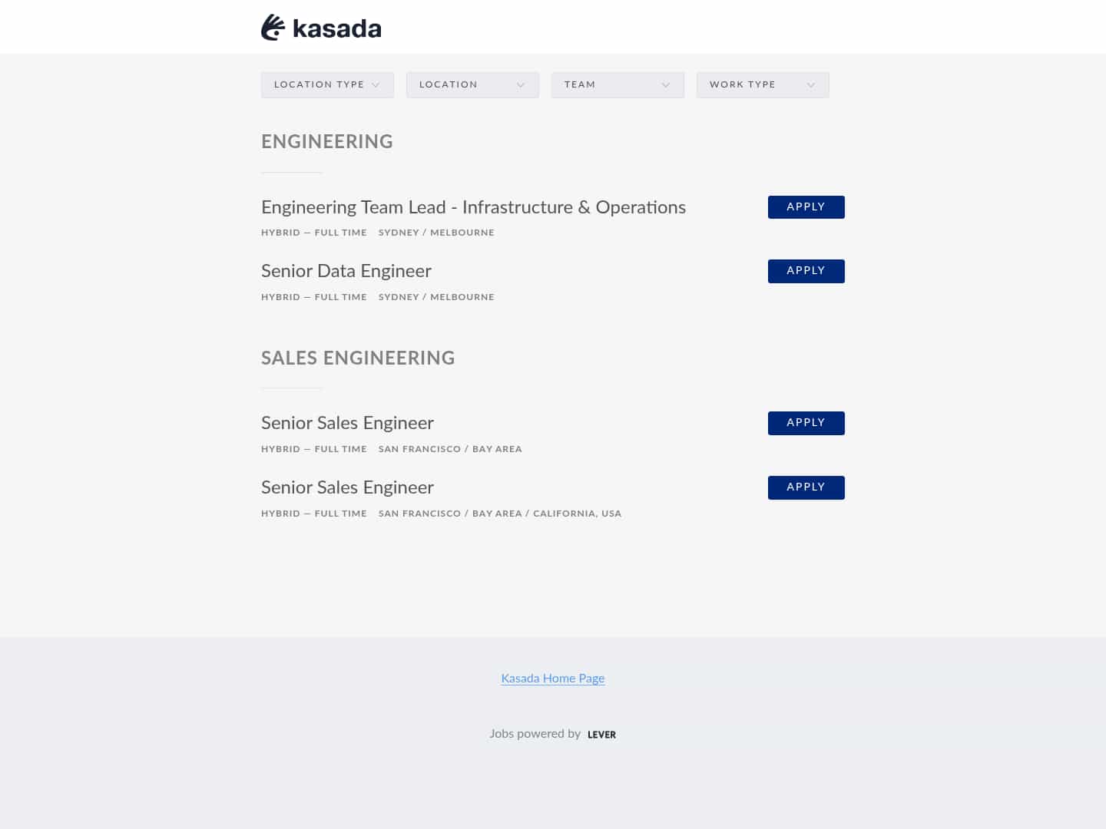Image resolution: width=1106 pixels, height=829 pixels.
Task: Apply for Senior Sales Engineer in San Francisco
Action: pos(806,423)
